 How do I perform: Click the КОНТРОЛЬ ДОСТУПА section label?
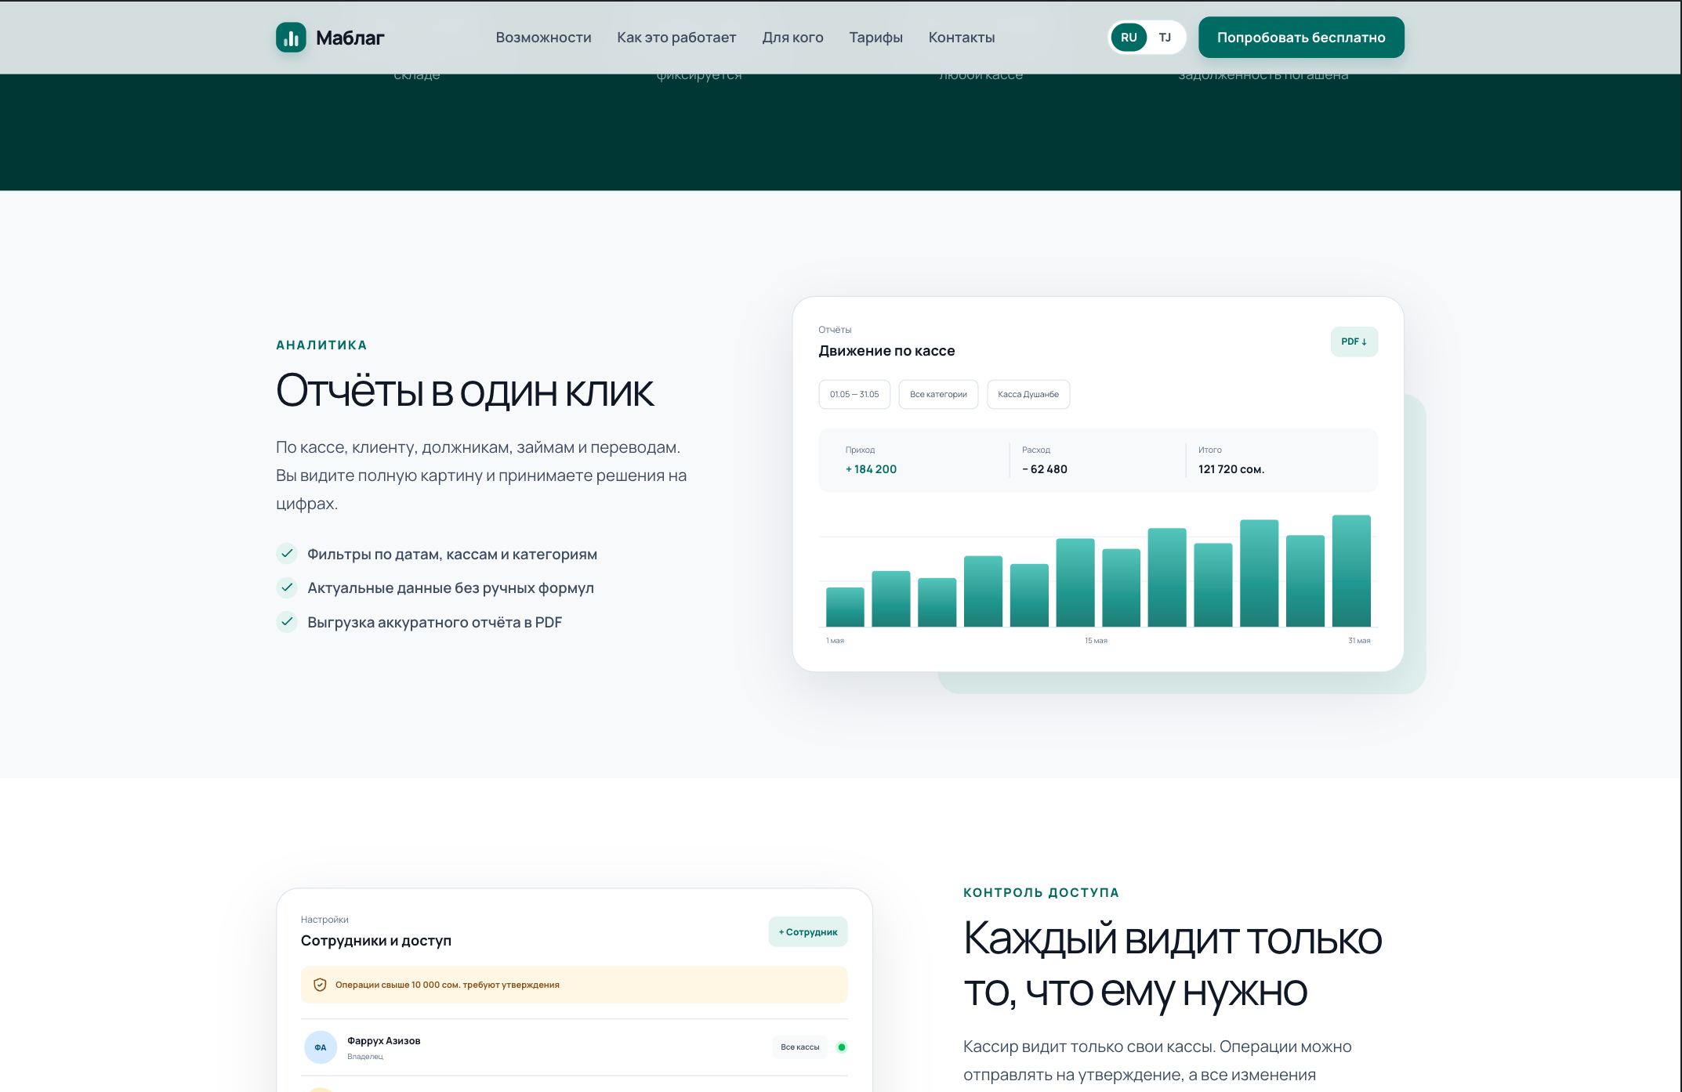(x=1041, y=893)
